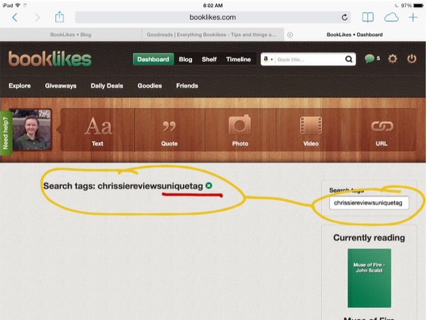
Task: Click the Search tags input field
Action: click(x=368, y=203)
